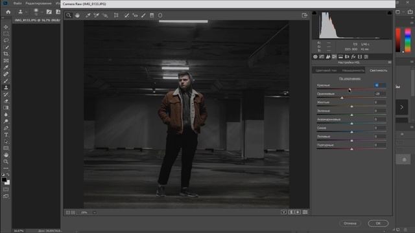Viewport: 415px width, 233px height.
Task: Select the Targeted Adjustment tool
Action: 105,16
